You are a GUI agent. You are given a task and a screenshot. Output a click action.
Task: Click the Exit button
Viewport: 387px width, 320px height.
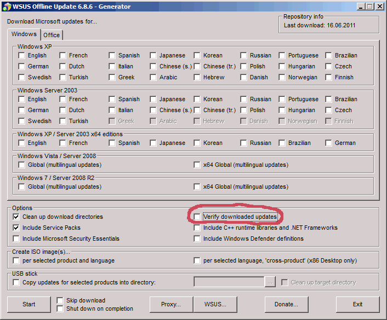click(357, 304)
